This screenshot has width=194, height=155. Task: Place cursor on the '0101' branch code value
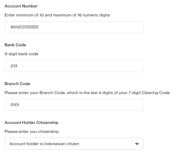tap(15, 105)
